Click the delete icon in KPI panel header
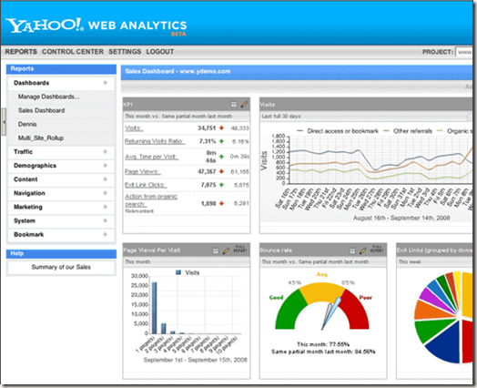Image resolution: width=477 pixels, height=388 pixels. tap(234, 105)
